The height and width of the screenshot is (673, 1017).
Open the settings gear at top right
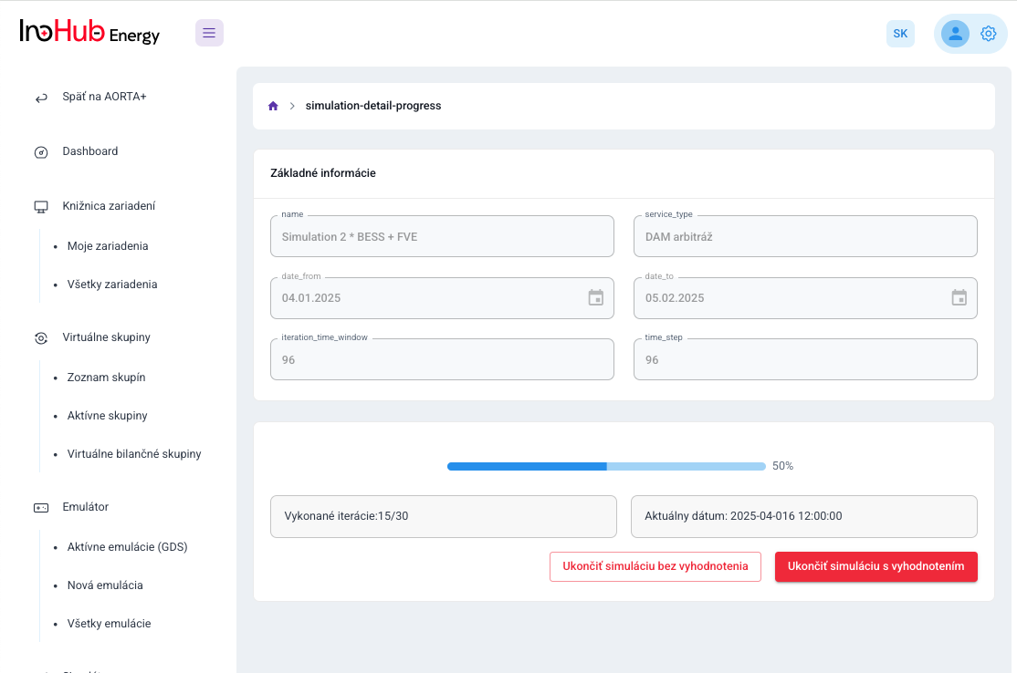click(x=988, y=33)
